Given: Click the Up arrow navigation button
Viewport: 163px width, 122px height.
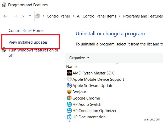Looking at the screenshot, I should [30, 16].
